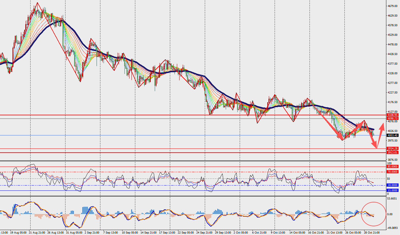This screenshot has width=400, height=235.
Task: Click the black 4003.40 current price label
Action: (x=392, y=135)
